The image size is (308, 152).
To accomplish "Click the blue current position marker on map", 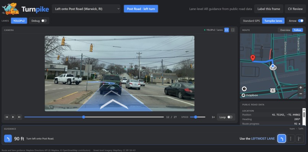I will [272, 66].
